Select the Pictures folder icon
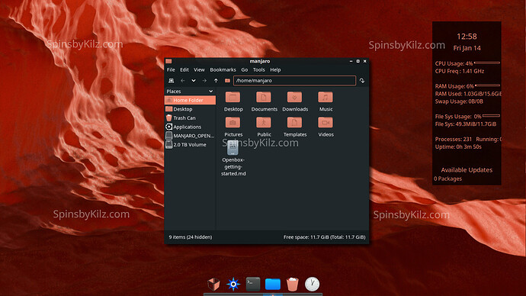The image size is (526, 296). point(233,127)
